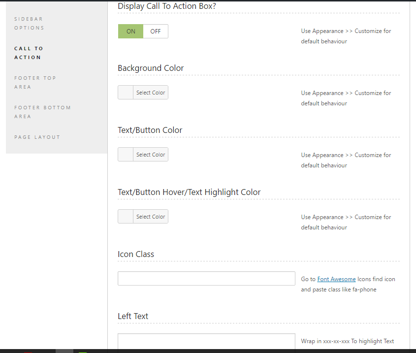Focus the Icon Class text field

206,279
